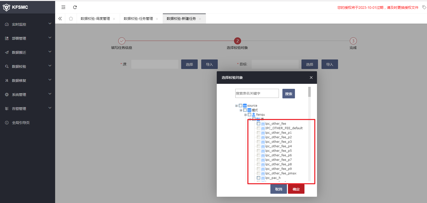Click the double-left arrow tab scroll icon
Screen dimensions: 427x203
[60, 19]
